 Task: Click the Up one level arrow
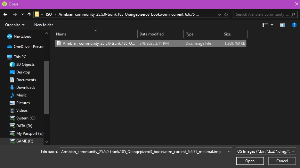(x=29, y=14)
